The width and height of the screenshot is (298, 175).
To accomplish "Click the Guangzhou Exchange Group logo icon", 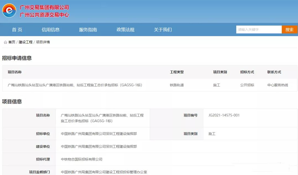I will [9, 11].
